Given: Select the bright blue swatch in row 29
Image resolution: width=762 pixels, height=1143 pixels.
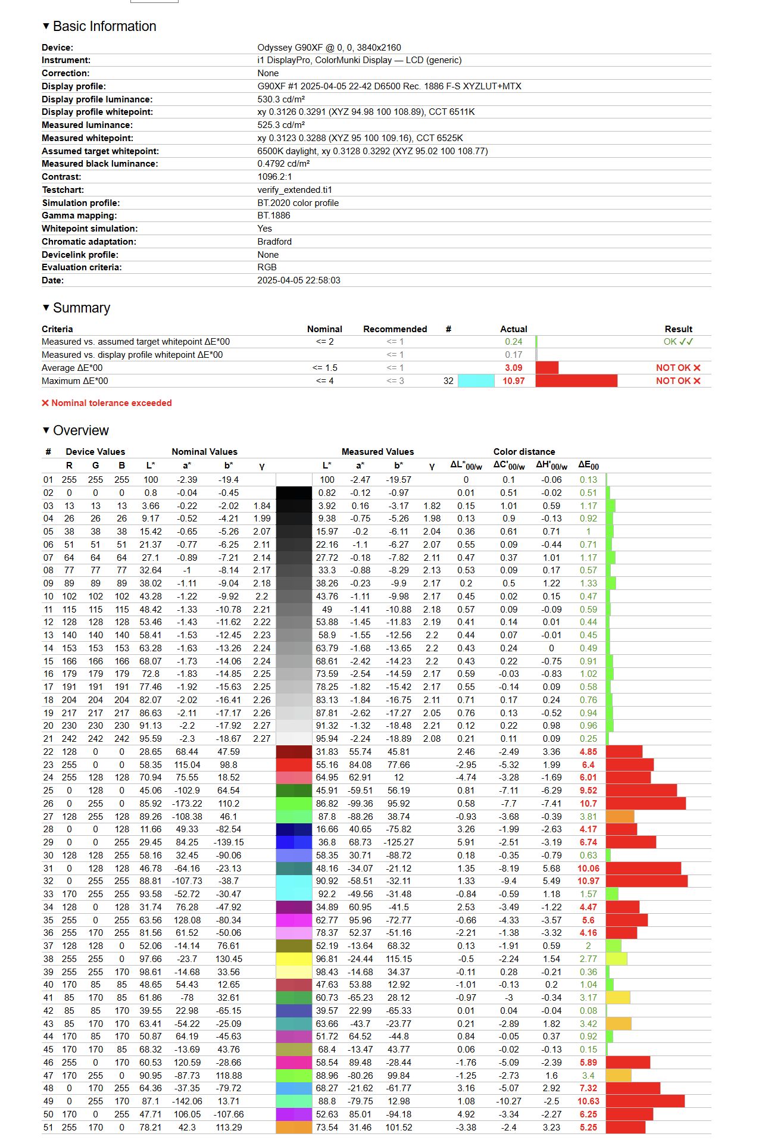Looking at the screenshot, I should [x=294, y=842].
